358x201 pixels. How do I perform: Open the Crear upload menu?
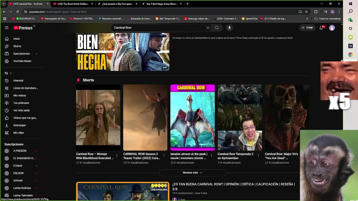(307, 28)
